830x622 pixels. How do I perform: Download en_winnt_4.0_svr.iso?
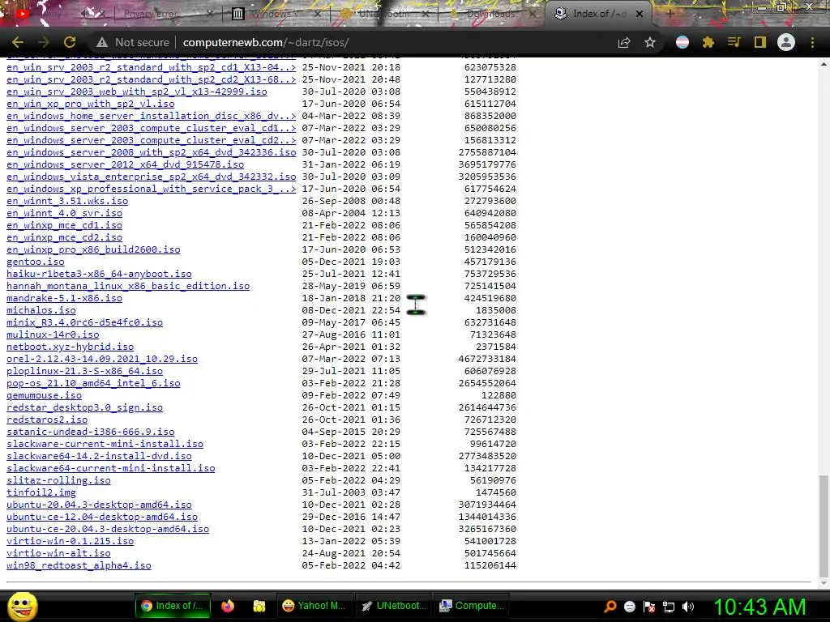click(x=64, y=214)
